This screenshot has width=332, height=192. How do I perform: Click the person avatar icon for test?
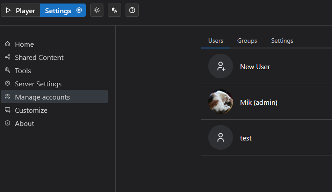coord(221,137)
